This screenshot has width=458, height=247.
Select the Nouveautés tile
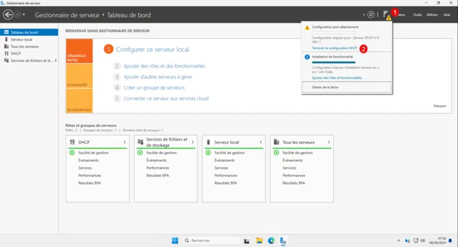point(79,76)
